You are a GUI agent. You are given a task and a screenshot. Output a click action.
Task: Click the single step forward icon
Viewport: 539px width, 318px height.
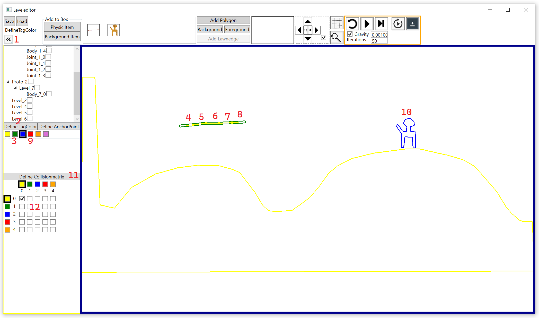[381, 24]
